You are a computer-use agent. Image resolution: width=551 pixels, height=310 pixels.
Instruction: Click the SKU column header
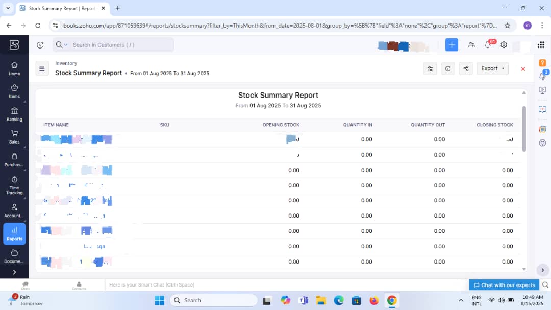click(164, 125)
